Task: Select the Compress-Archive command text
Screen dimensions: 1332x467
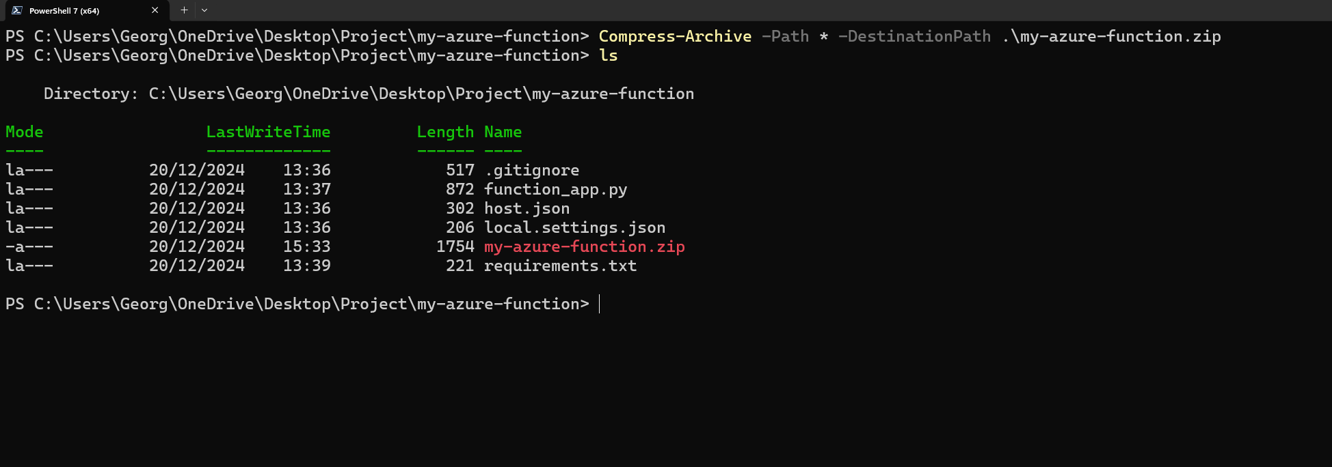Action: click(x=674, y=36)
